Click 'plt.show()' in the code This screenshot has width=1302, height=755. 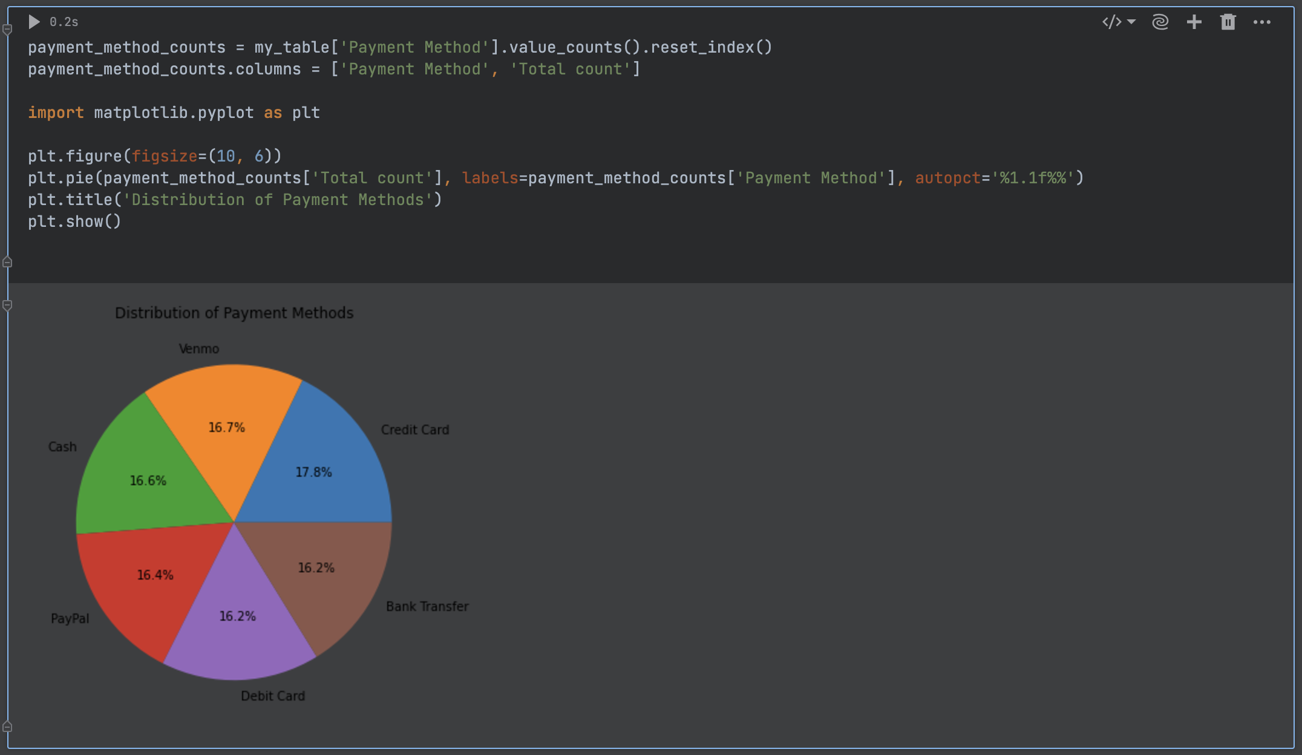point(74,221)
